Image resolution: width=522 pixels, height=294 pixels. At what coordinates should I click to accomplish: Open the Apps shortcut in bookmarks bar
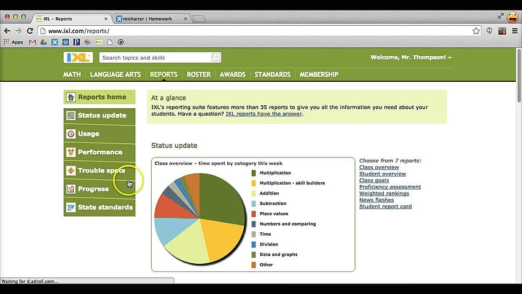tap(14, 42)
